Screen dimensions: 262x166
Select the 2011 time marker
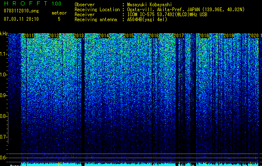(29, 36)
